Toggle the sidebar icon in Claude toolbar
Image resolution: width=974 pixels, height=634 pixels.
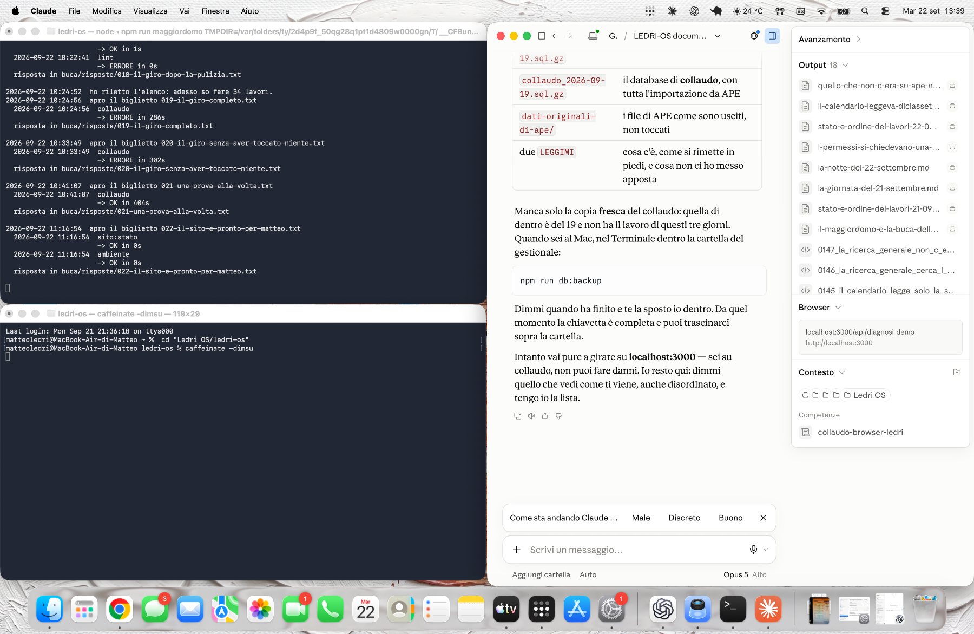(542, 36)
